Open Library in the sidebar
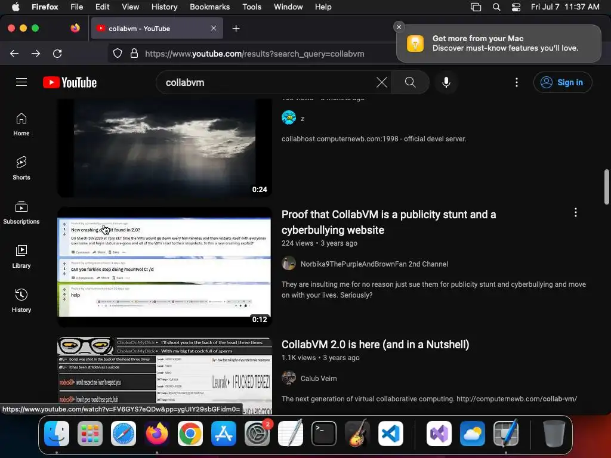The image size is (611, 458). coord(21,256)
